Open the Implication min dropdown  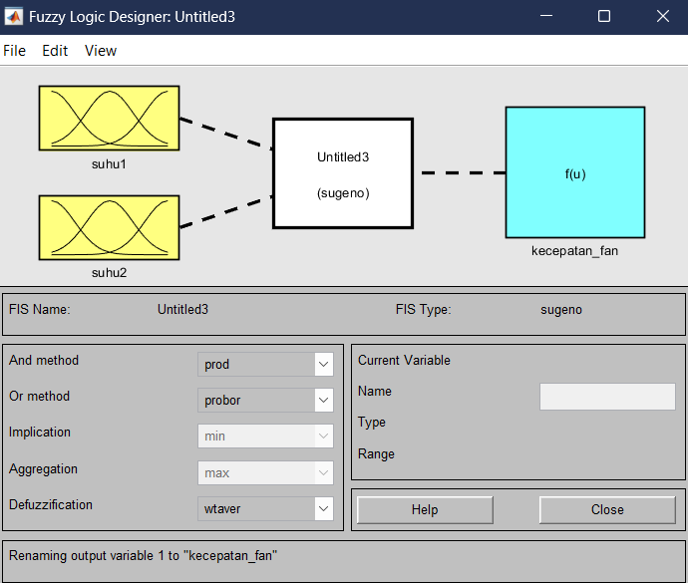[x=265, y=437]
